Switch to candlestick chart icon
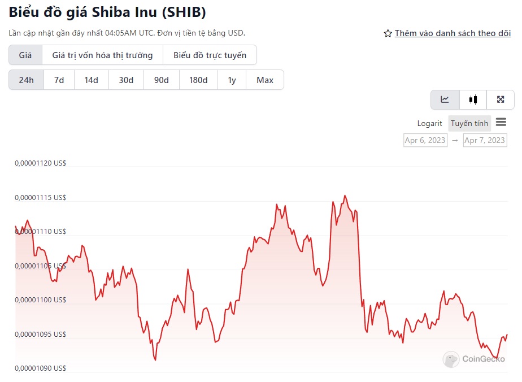 (473, 99)
